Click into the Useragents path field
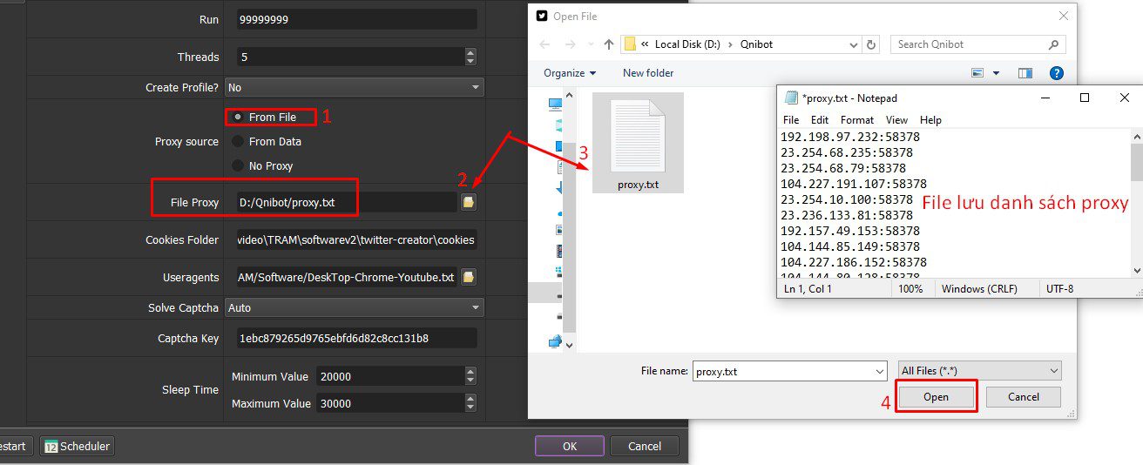The height and width of the screenshot is (465, 1143). coord(347,277)
